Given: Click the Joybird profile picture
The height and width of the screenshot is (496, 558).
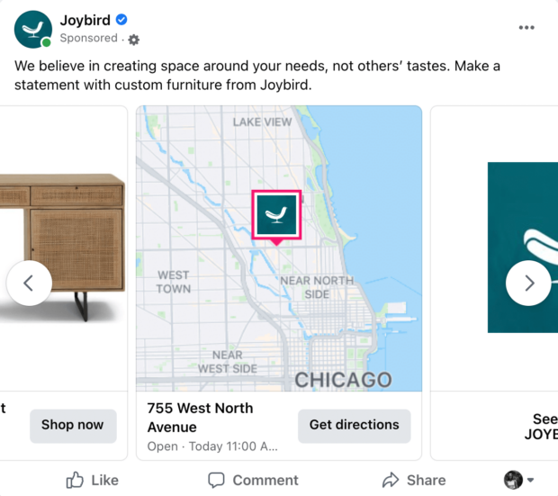Looking at the screenshot, I should [33, 29].
